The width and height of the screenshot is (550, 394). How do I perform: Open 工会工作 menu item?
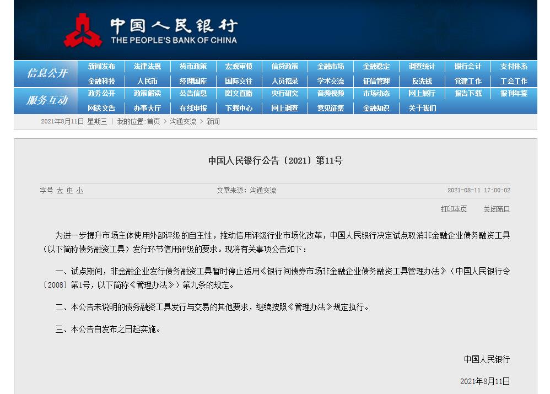tap(514, 81)
